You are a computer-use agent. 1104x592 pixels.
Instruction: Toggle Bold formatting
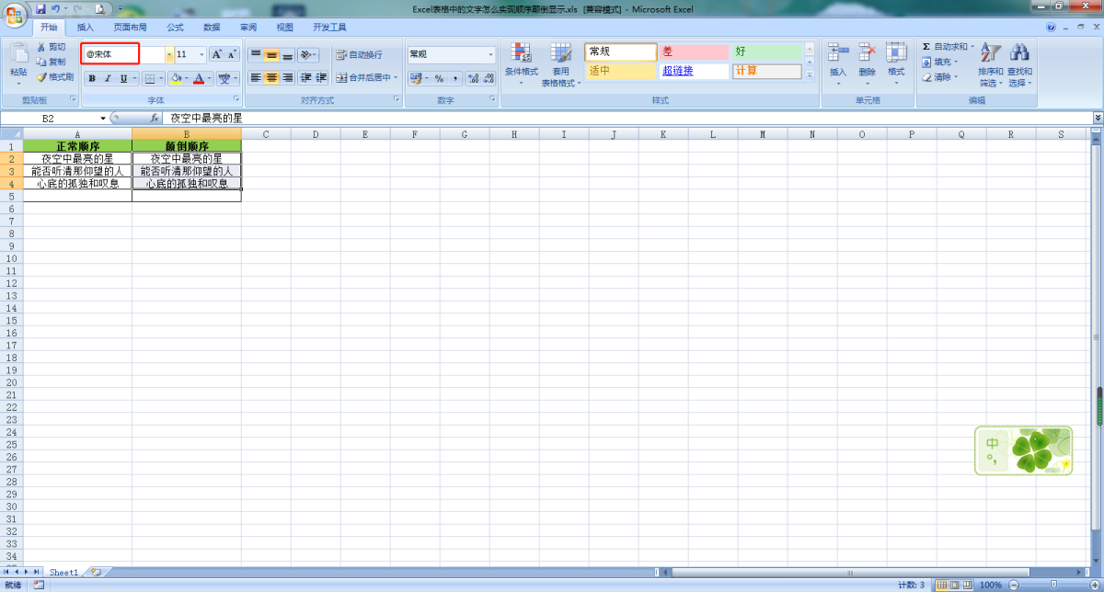92,79
